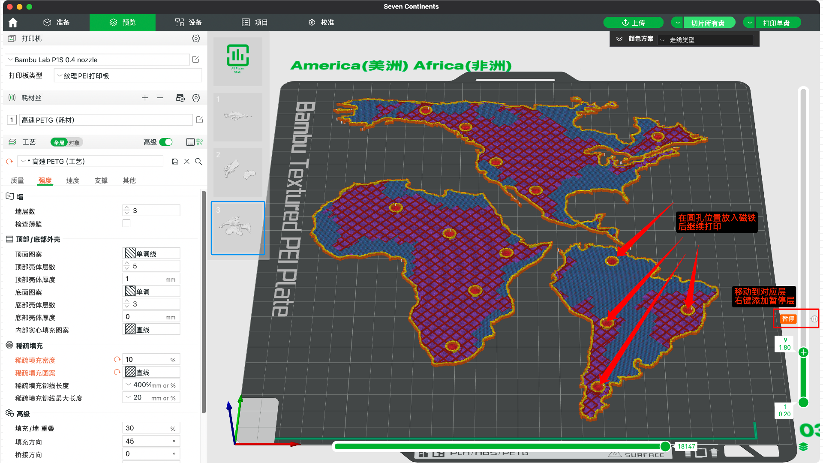This screenshot has height=463, width=823.
Task: Switch to the 设备 tab
Action: point(189,22)
